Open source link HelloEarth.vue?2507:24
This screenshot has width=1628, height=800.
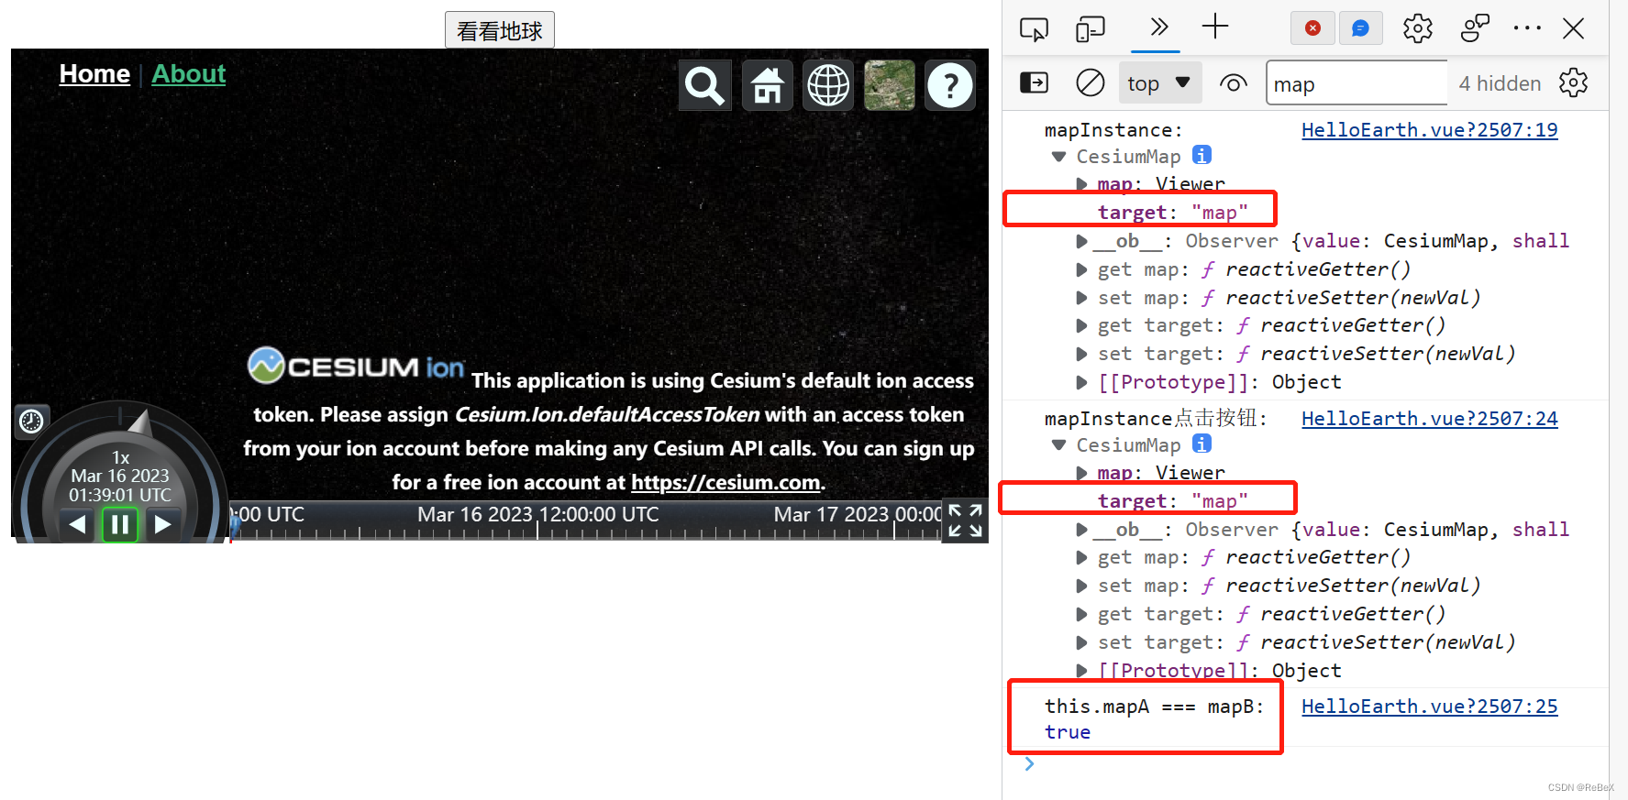click(x=1429, y=419)
